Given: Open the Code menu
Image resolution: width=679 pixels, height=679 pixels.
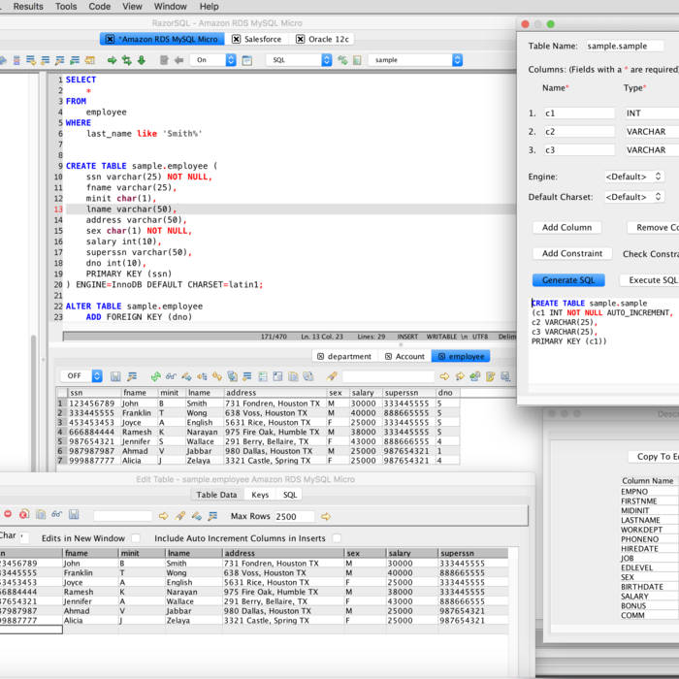Looking at the screenshot, I should [x=100, y=7].
